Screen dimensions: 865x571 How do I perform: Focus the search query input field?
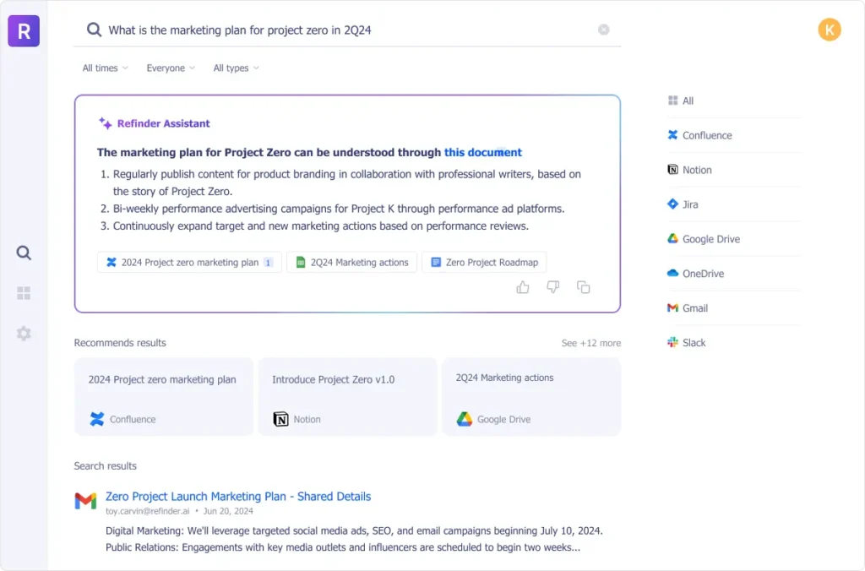coord(347,30)
